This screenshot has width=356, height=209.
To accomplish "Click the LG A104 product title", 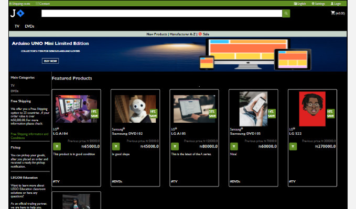I will pos(60,133).
